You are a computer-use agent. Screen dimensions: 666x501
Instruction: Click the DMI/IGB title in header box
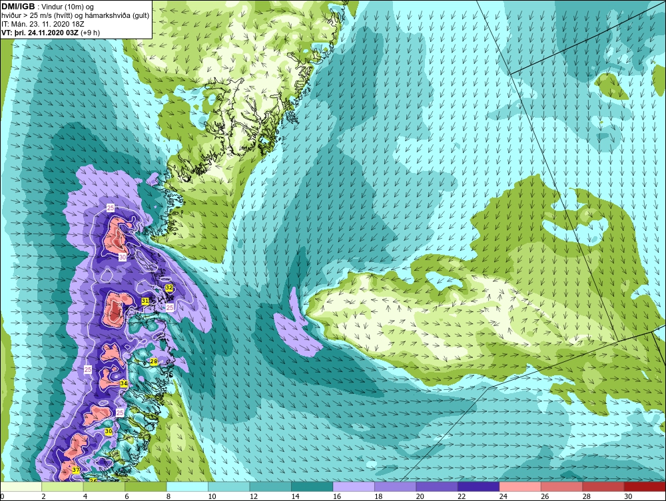tap(18, 7)
